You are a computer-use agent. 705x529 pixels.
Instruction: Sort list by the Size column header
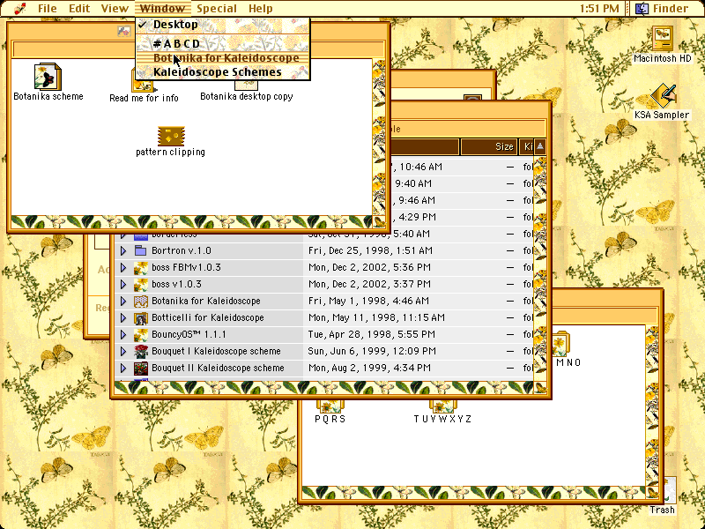(488, 146)
